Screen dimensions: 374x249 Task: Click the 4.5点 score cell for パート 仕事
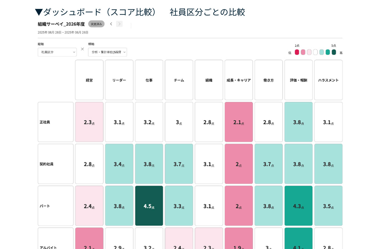click(x=149, y=206)
